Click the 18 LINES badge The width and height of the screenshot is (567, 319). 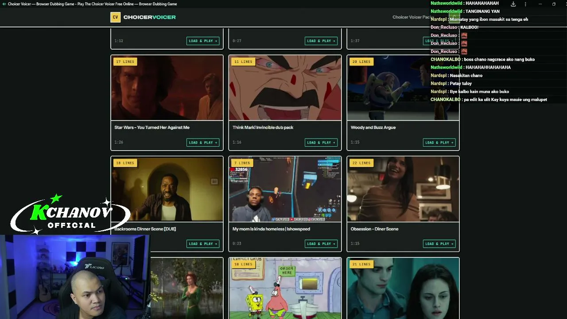(125, 163)
